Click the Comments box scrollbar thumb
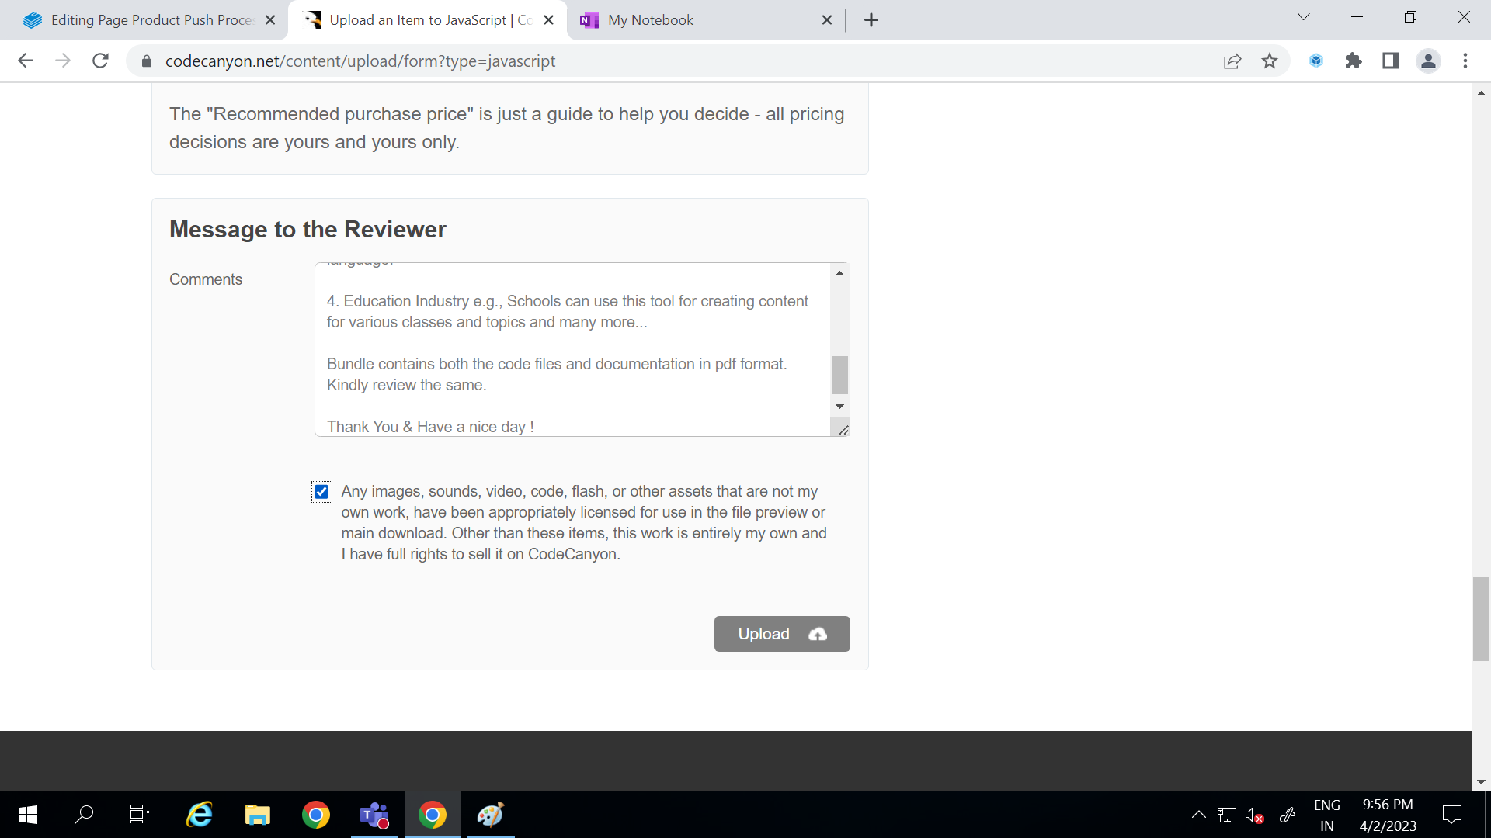 [839, 376]
